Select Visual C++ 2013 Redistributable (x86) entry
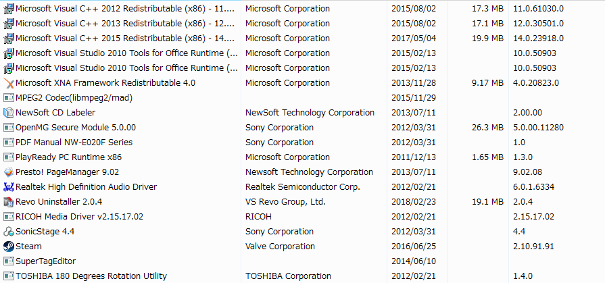This screenshot has height=283, width=605. 125,24
